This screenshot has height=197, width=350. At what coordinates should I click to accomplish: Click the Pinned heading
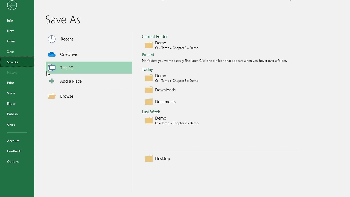tap(148, 55)
